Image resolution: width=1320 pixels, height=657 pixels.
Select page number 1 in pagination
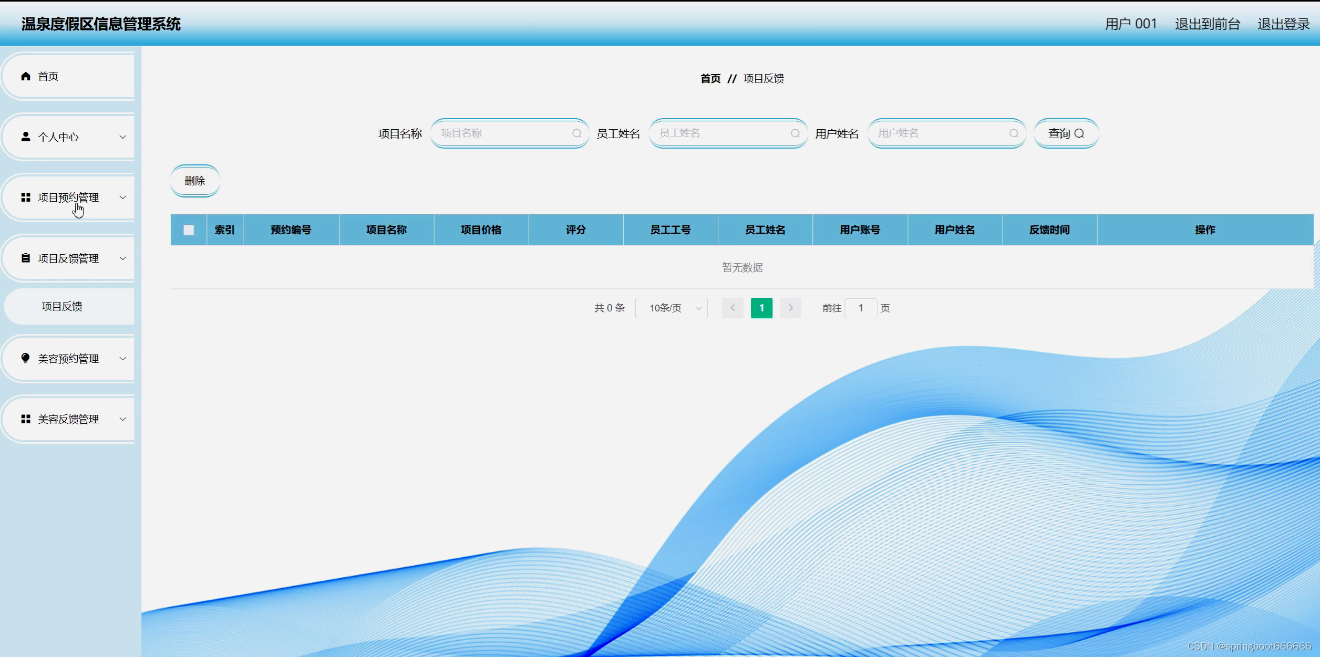761,308
